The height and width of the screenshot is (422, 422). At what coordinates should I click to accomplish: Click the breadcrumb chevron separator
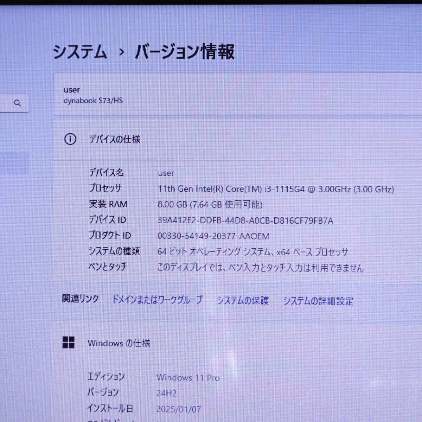click(121, 52)
